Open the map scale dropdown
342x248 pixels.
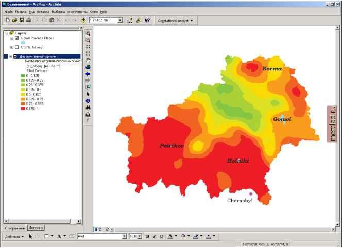click(x=120, y=20)
